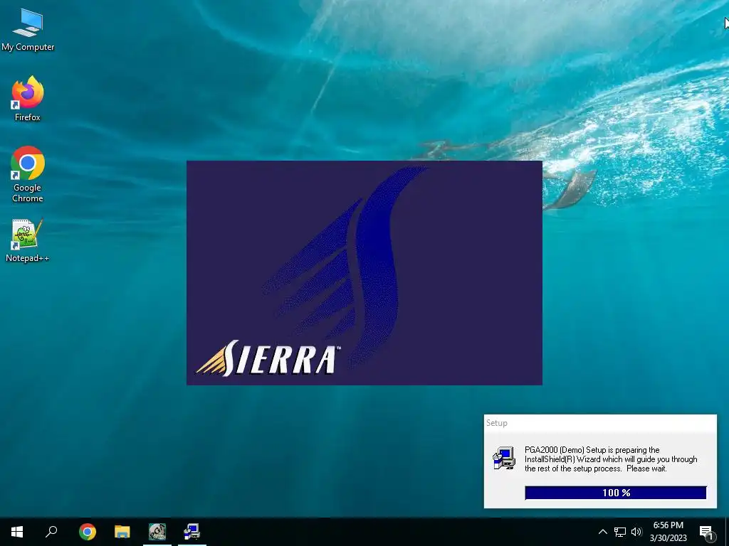Switch to InstallShield setup taskbar icon

click(192, 532)
